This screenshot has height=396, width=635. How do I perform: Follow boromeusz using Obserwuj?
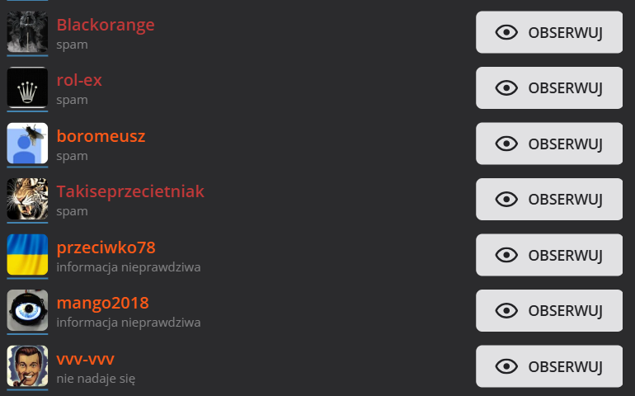click(x=549, y=144)
